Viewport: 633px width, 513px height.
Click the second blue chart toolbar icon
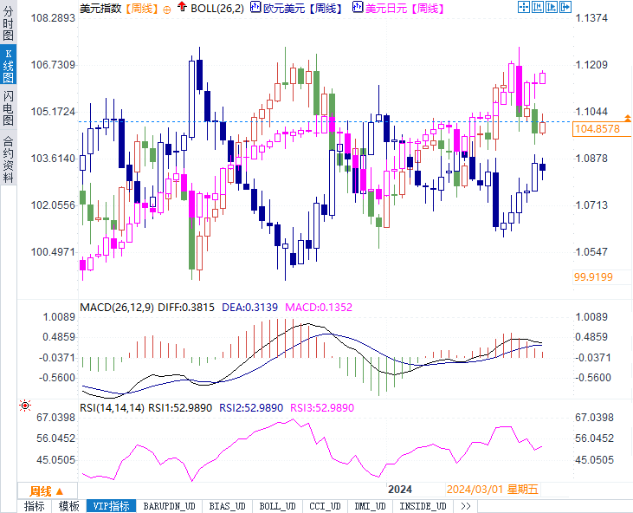pyautogui.click(x=538, y=7)
